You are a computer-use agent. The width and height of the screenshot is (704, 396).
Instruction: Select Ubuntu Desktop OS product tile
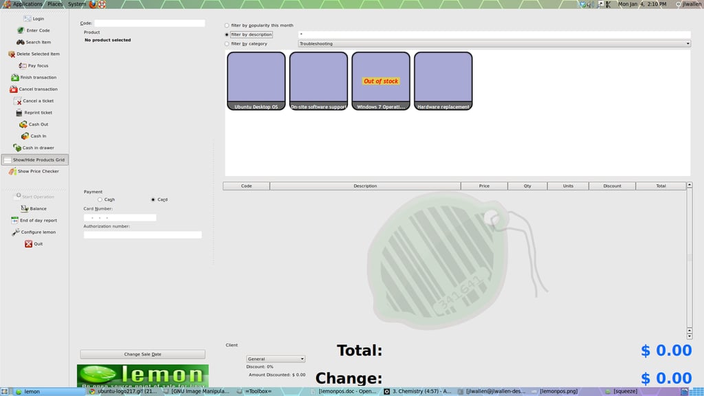point(256,81)
